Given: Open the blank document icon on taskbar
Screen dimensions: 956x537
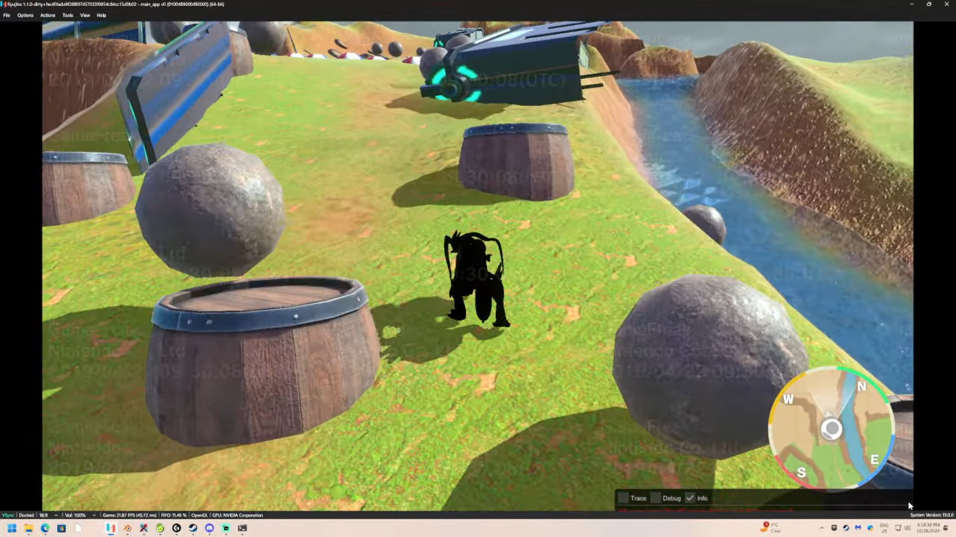Looking at the screenshot, I should click(x=78, y=528).
